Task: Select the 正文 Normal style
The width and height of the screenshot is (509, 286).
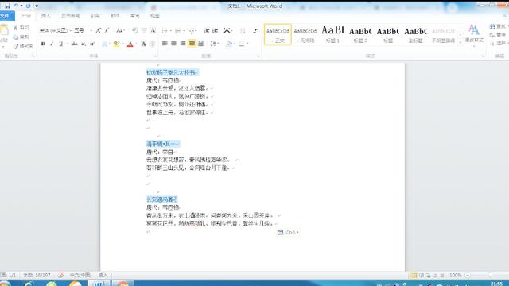Action: (278, 34)
